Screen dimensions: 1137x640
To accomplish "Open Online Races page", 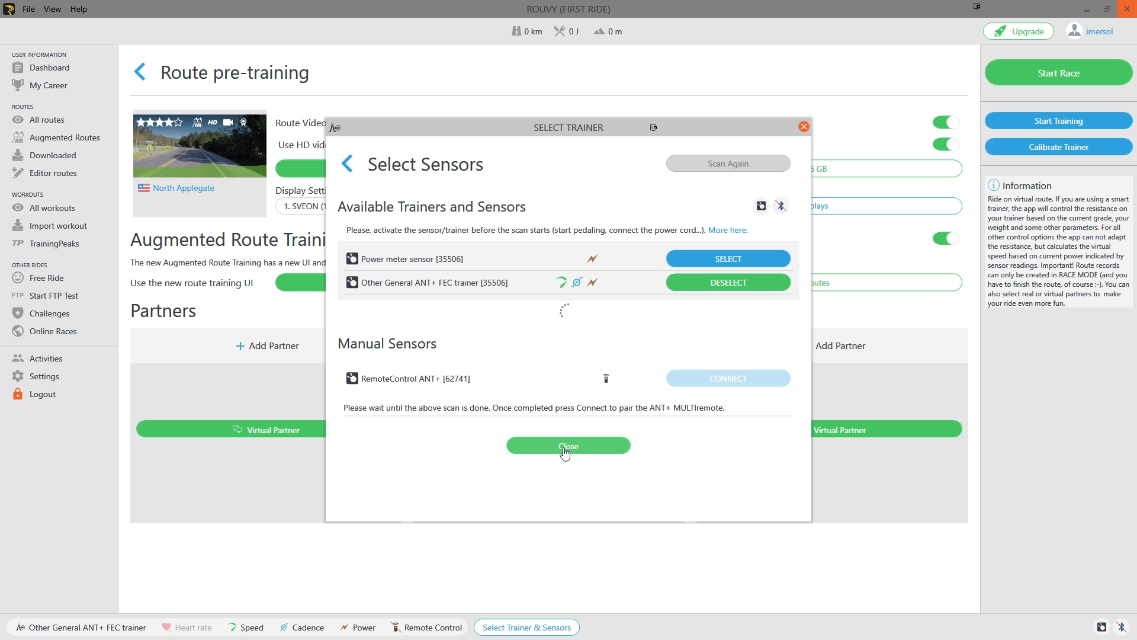I will tap(44, 331).
